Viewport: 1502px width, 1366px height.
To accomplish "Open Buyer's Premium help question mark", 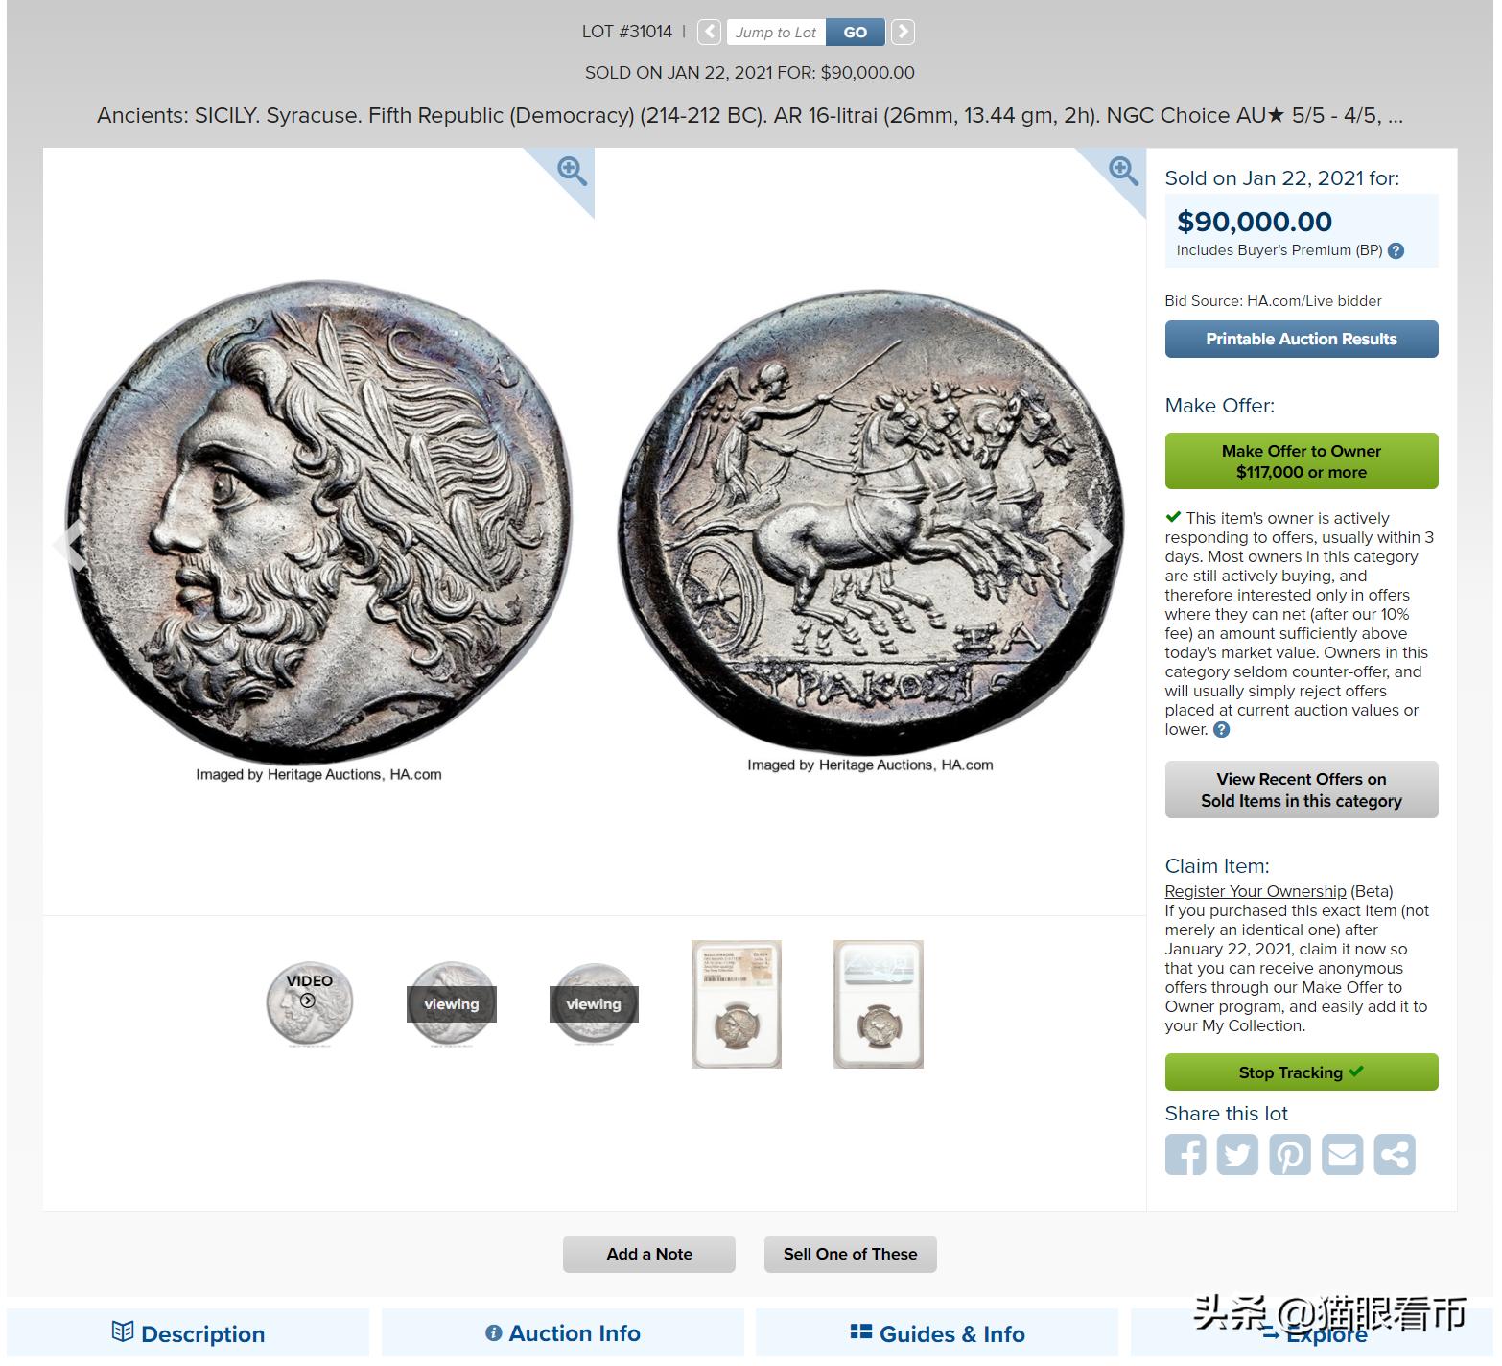I will click(1396, 250).
